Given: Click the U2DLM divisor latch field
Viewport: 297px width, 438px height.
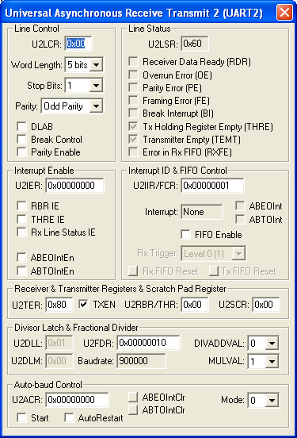Looking at the screenshot, I should (59, 361).
